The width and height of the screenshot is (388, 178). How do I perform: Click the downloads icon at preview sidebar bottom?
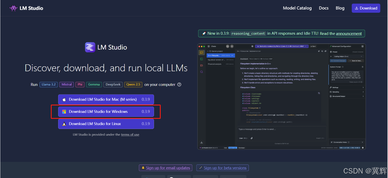click(202, 142)
